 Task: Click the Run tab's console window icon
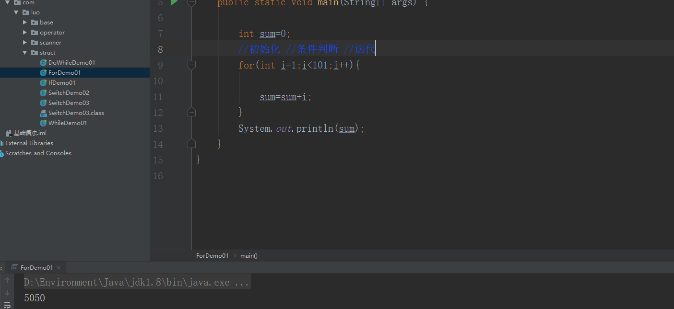click(15, 267)
